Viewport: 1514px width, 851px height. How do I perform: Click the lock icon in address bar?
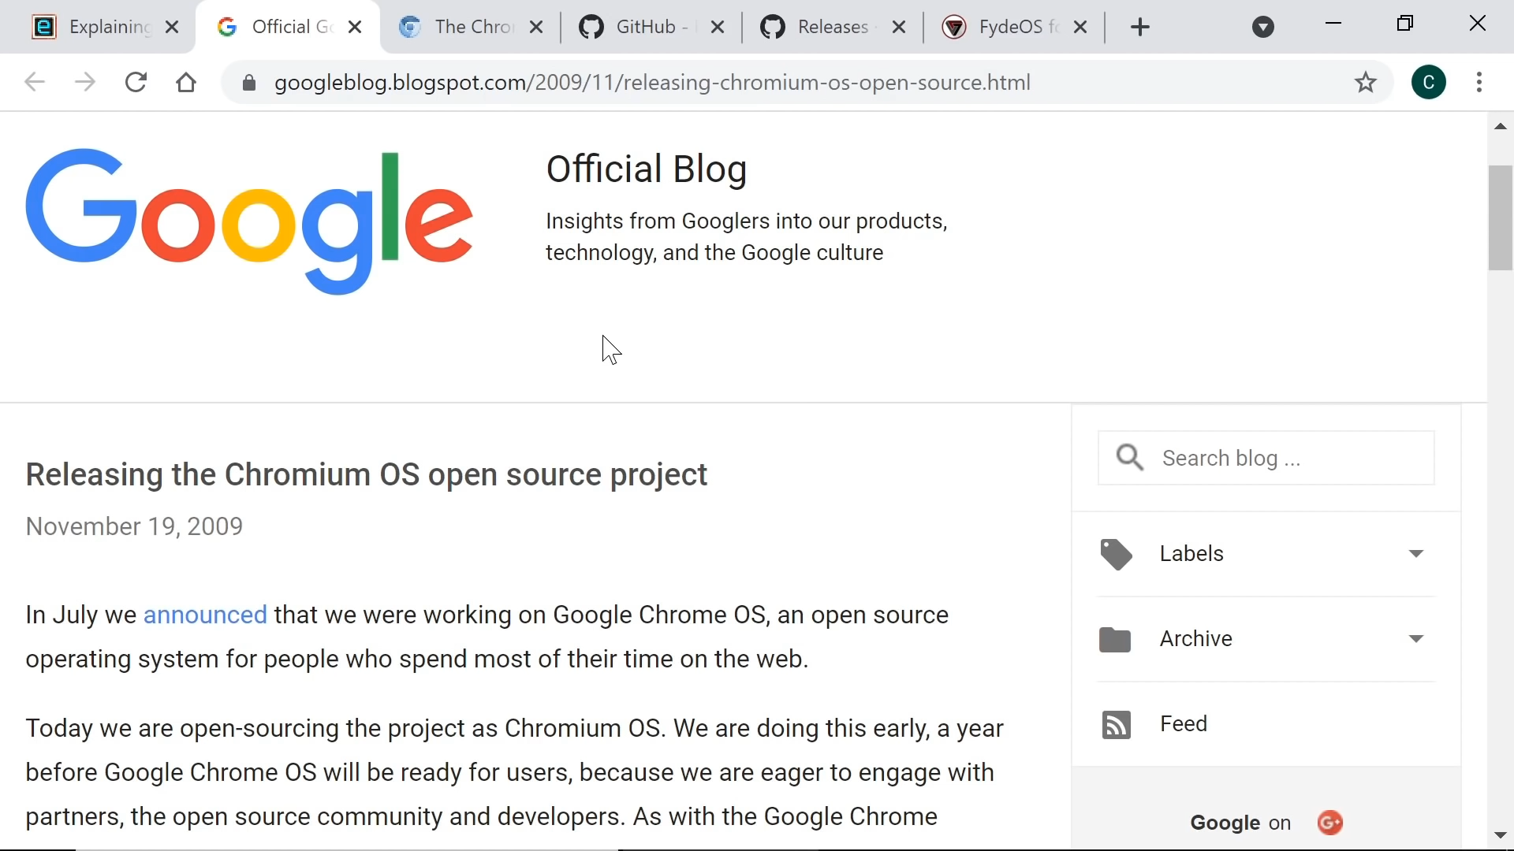(x=249, y=83)
